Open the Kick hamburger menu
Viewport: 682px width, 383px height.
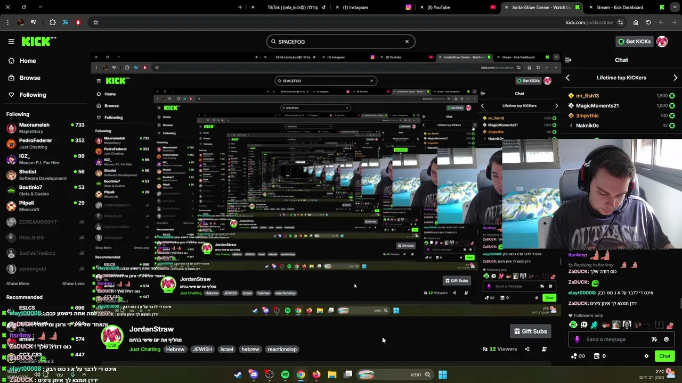point(11,41)
